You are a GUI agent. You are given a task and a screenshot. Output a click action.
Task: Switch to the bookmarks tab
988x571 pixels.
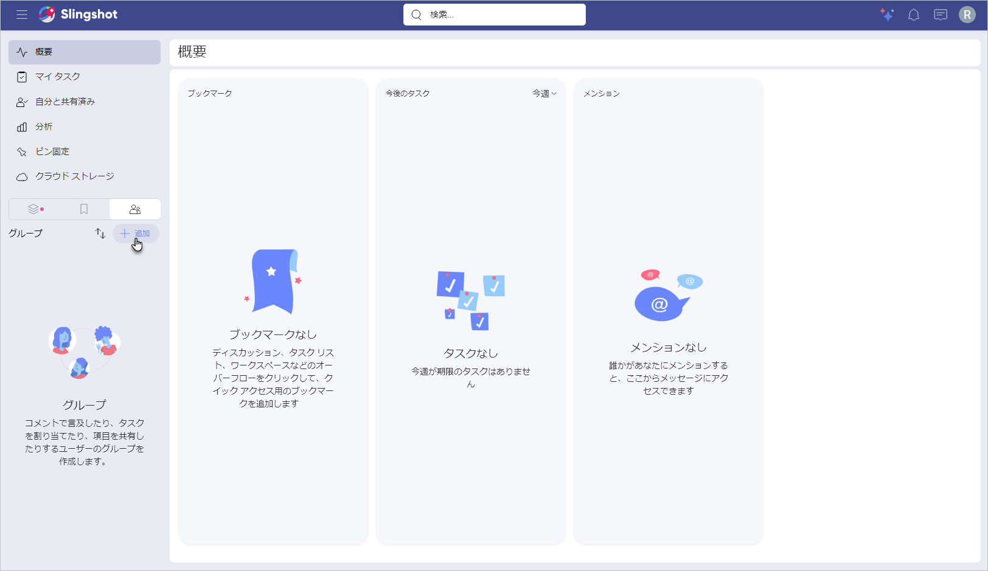click(84, 209)
